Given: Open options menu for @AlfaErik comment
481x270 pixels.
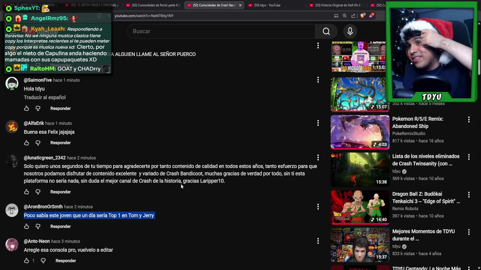Looking at the screenshot, I should (318, 123).
